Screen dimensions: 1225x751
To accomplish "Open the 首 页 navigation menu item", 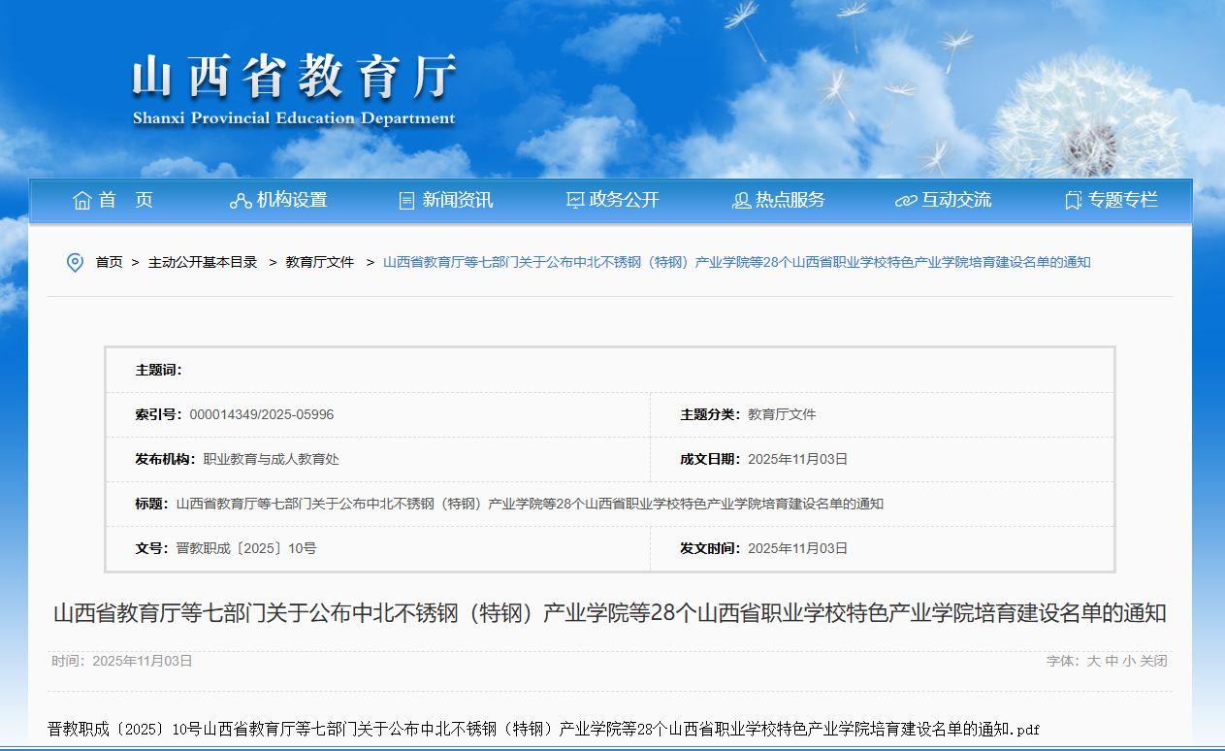I will [x=126, y=200].
